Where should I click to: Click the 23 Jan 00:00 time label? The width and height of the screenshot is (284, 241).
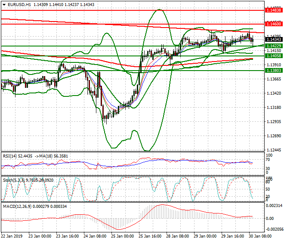(40, 236)
